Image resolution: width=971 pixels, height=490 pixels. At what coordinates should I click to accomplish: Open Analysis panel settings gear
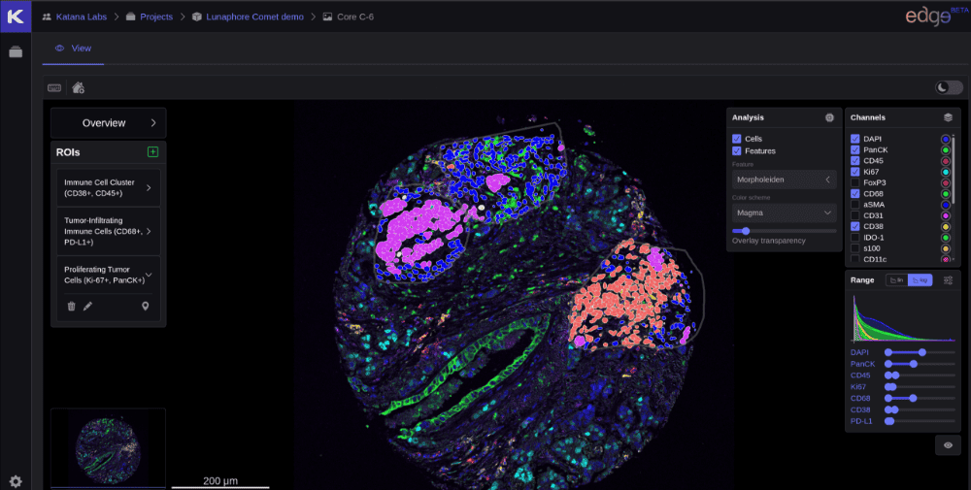point(829,117)
